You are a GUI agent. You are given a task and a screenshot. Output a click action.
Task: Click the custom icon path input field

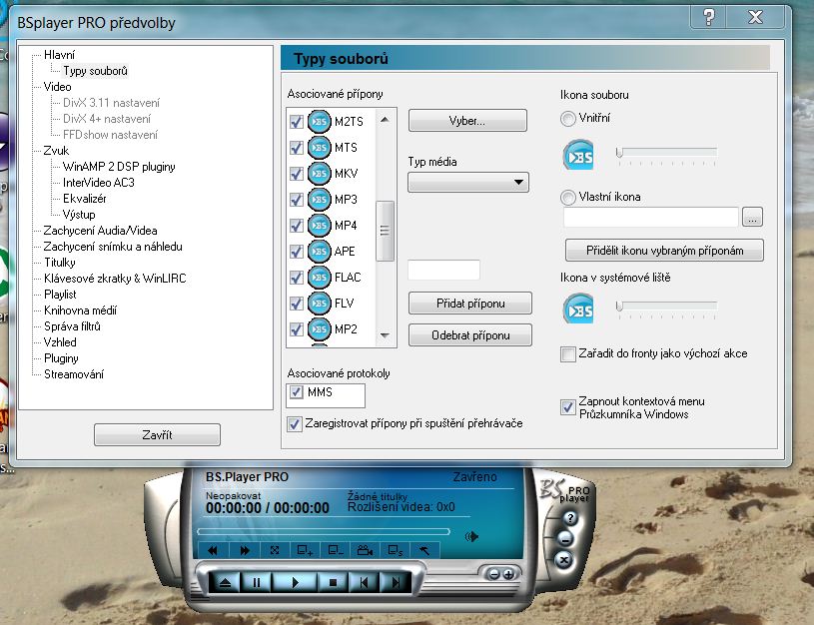(x=651, y=217)
